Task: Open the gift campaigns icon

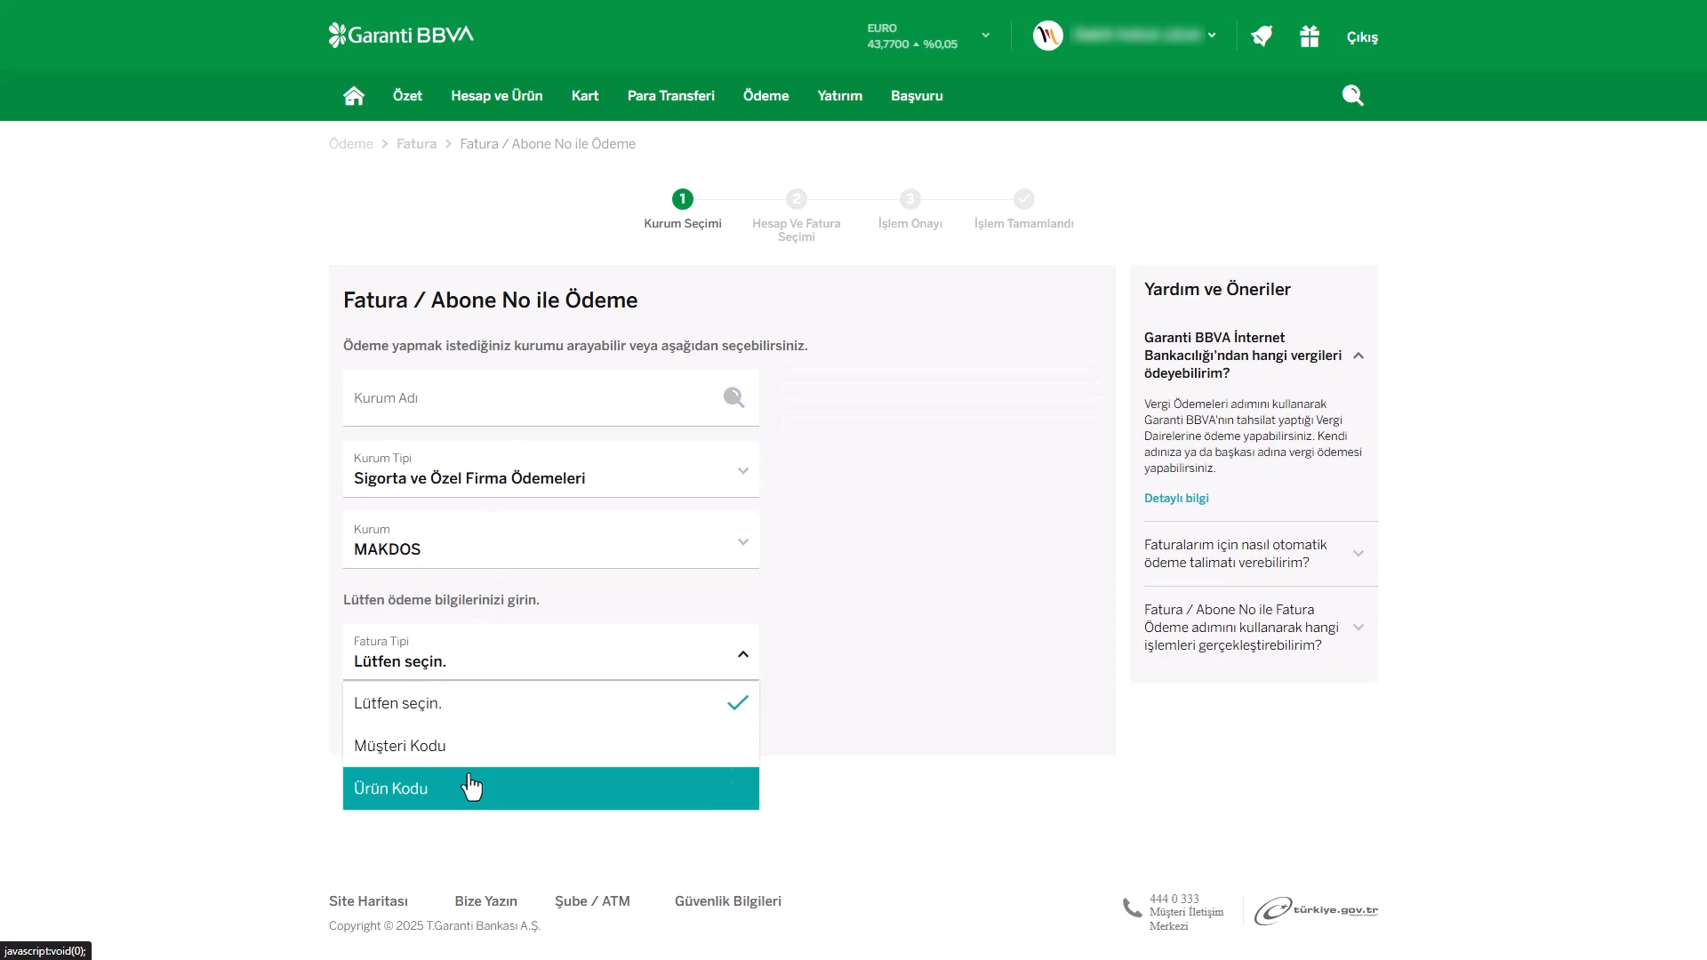Action: 1309,36
